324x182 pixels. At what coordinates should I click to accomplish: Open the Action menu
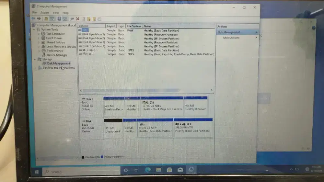point(45,13)
